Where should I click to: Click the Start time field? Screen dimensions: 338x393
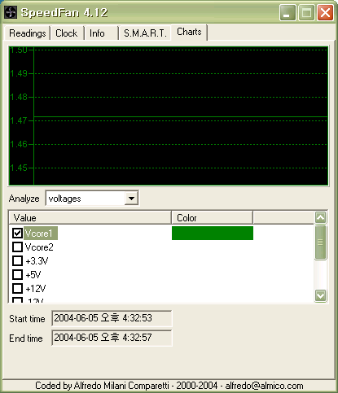[x=112, y=318]
